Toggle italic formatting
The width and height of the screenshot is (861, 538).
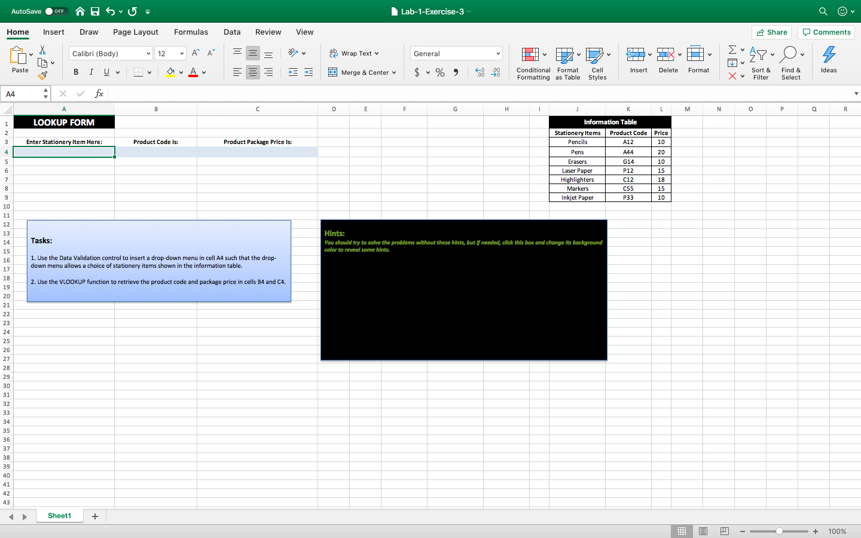point(90,72)
